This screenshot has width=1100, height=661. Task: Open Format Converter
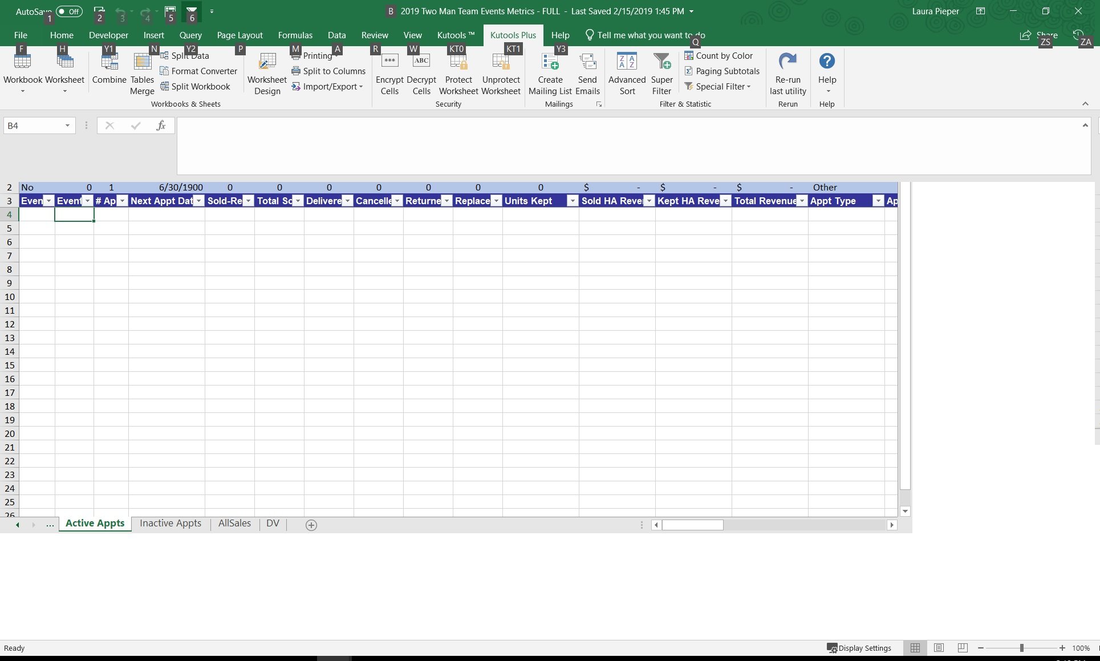point(198,71)
